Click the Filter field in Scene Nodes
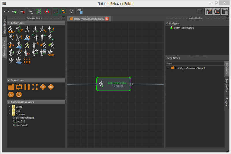 (195, 64)
